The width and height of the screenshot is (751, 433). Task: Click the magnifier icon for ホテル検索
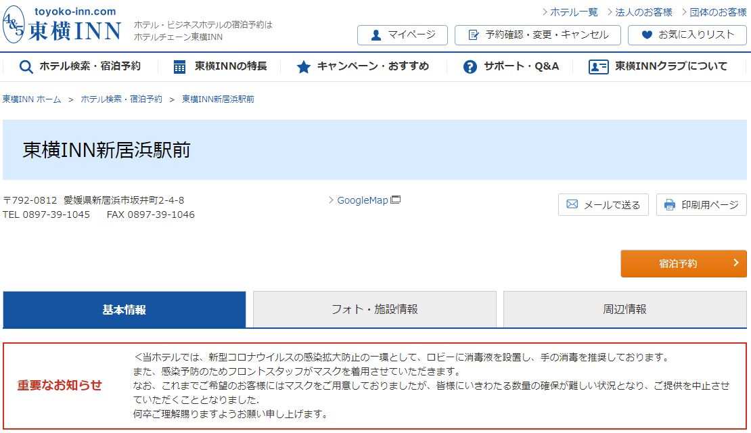pyautogui.click(x=26, y=66)
